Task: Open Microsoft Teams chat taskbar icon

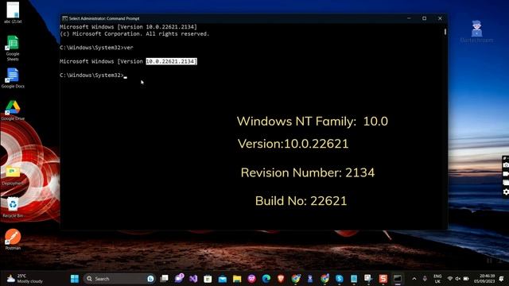Action: (179, 279)
